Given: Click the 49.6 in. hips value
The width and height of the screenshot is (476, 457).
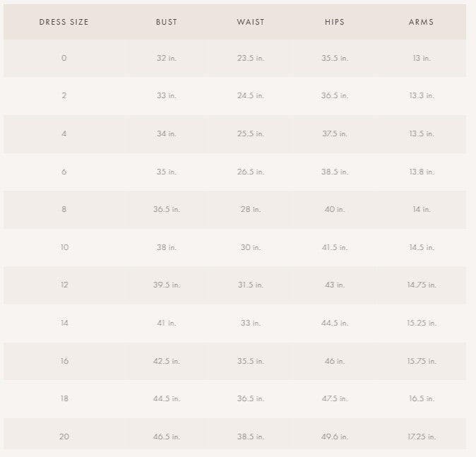Looking at the screenshot, I should pos(335,437).
